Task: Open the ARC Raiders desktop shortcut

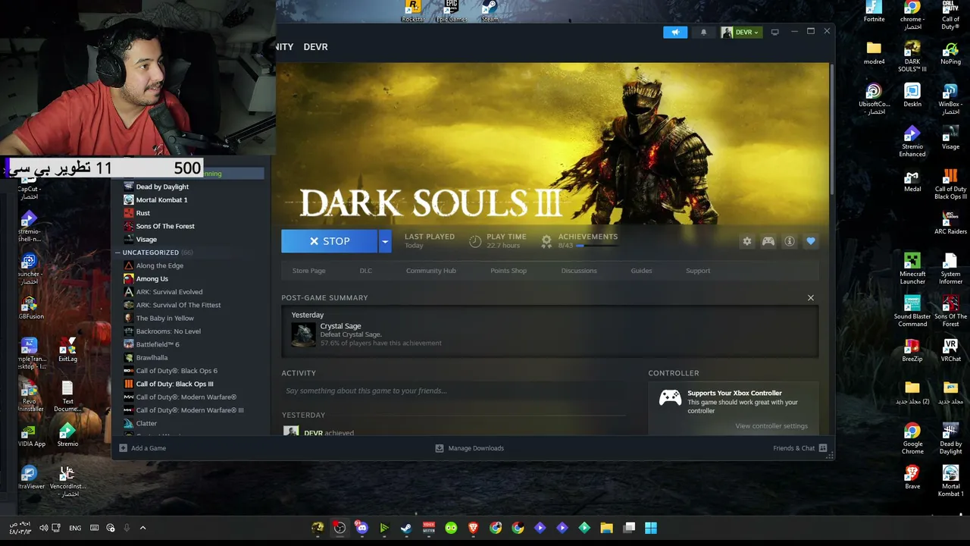Action: 950,223
